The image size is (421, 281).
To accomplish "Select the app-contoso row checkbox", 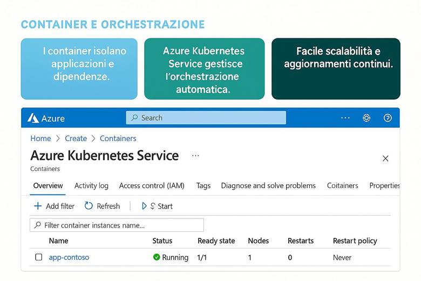I will (x=39, y=257).
